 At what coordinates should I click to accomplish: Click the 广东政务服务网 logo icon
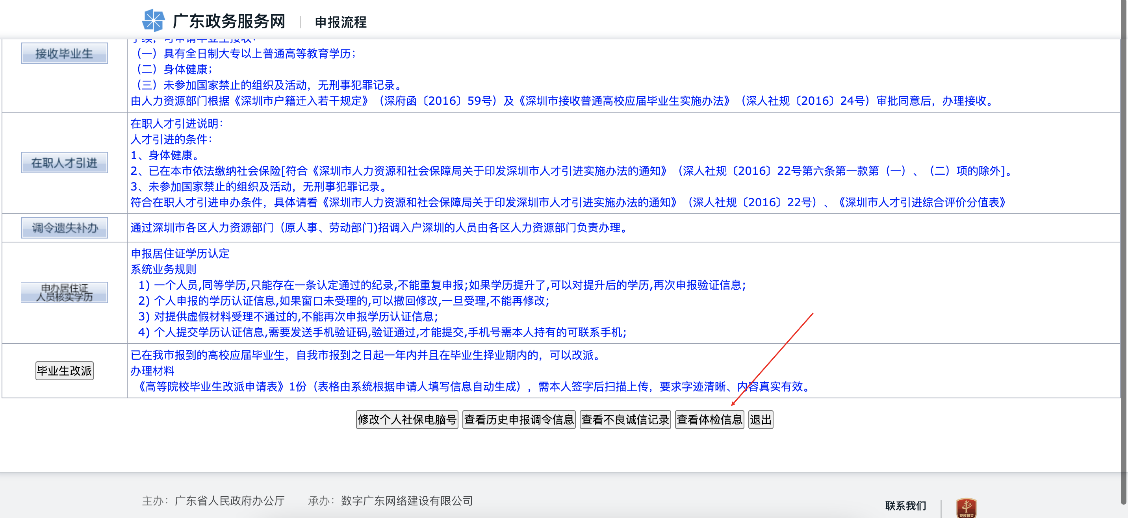pyautogui.click(x=153, y=19)
